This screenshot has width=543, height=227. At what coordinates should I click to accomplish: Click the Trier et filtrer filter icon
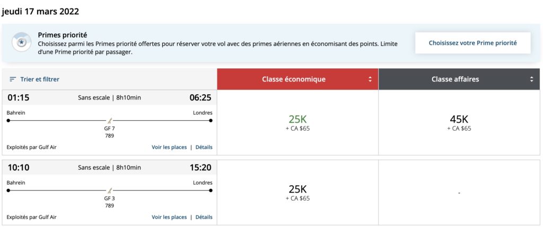(x=13, y=79)
